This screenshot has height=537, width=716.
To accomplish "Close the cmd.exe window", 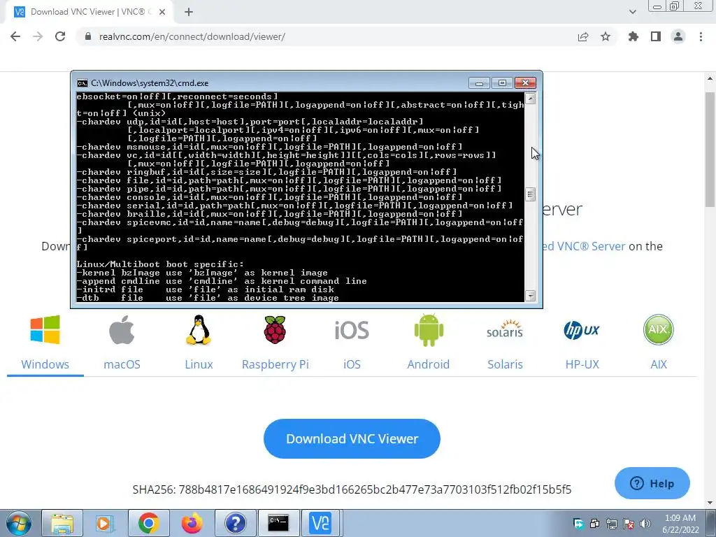I will 526,83.
